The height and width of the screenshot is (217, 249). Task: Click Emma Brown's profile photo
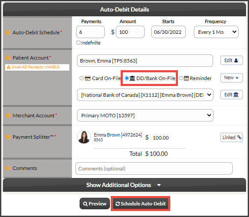(x=84, y=137)
